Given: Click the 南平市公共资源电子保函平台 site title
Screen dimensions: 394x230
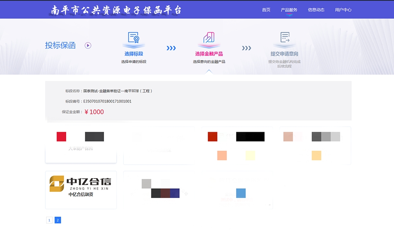Looking at the screenshot, I should coord(116,10).
